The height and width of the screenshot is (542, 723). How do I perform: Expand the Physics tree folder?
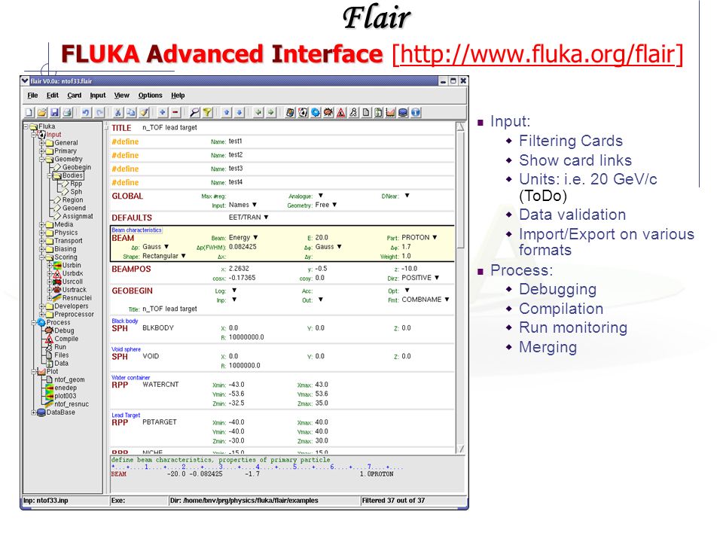point(42,233)
